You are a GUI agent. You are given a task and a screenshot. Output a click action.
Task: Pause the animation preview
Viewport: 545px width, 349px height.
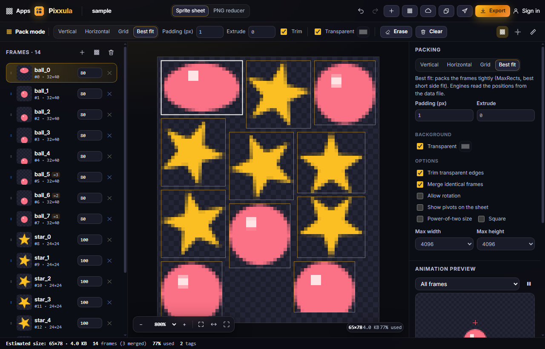click(529, 284)
